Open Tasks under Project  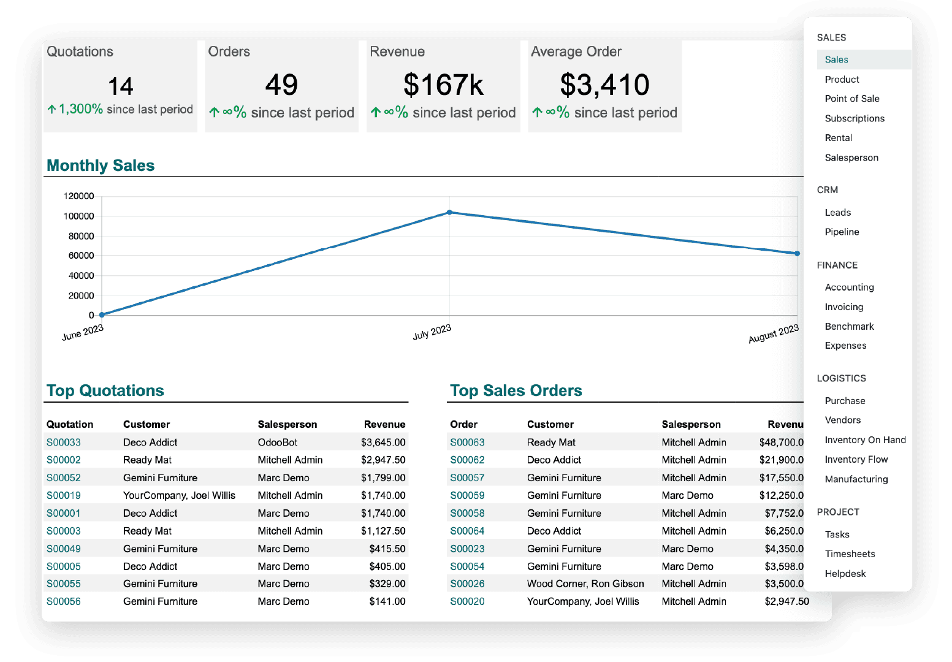pyautogui.click(x=837, y=534)
